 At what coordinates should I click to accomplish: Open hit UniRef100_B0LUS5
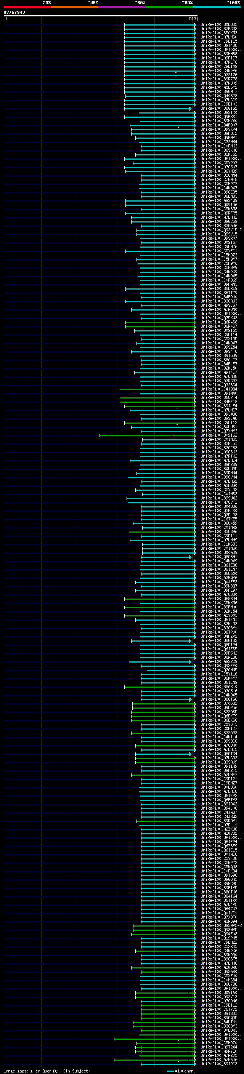click(219, 25)
